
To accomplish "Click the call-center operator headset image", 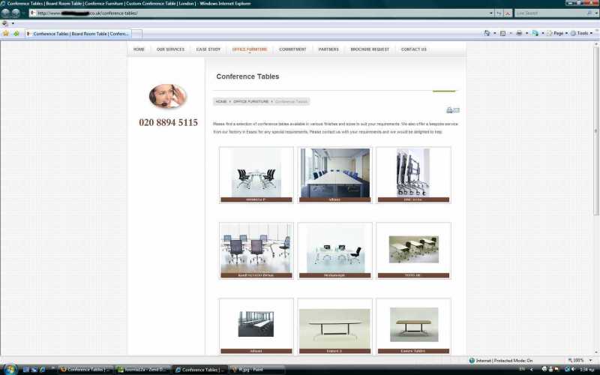I will pyautogui.click(x=167, y=96).
